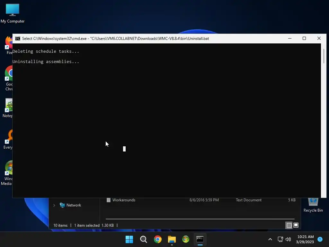Click '1 item selected 1.30 KB' status

coord(94,225)
